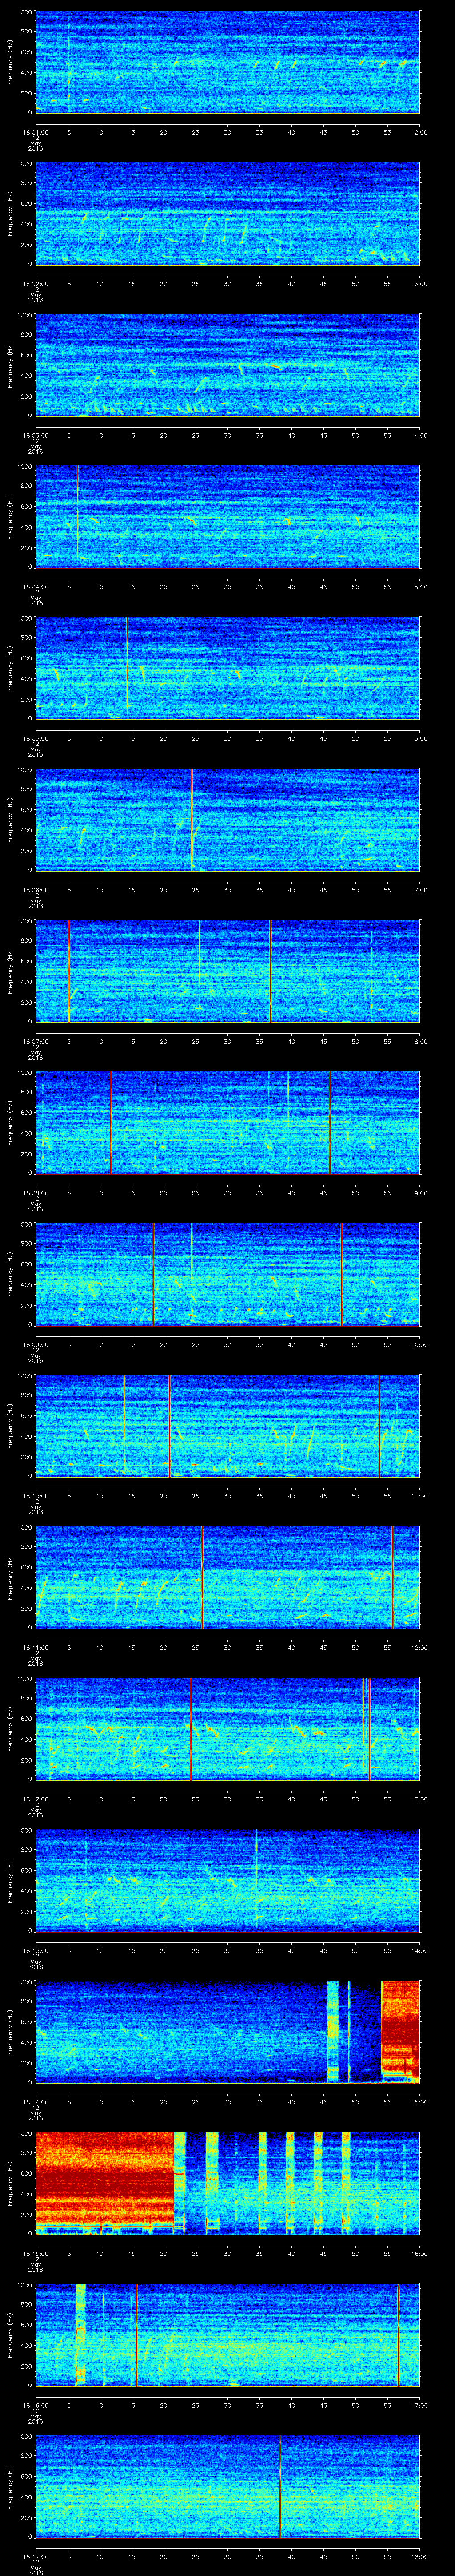Image resolution: width=455 pixels, height=2576 pixels.
Task: Click the 18:13:00 start time label
Action: pyautogui.click(x=35, y=1950)
